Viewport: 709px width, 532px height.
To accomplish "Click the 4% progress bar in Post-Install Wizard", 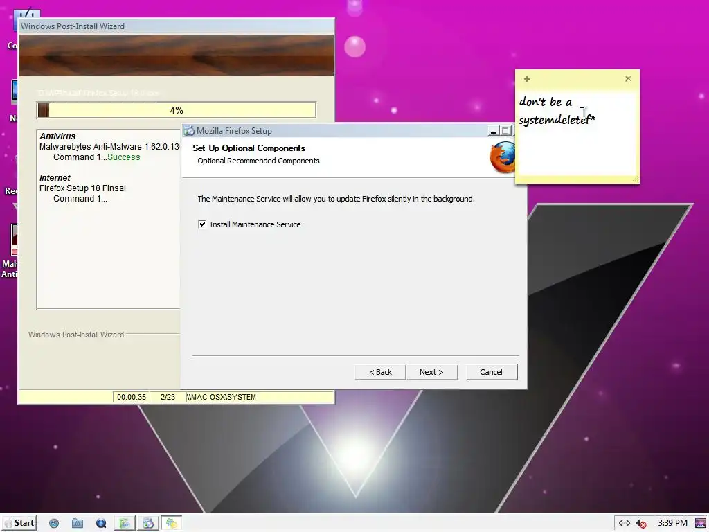I will [177, 110].
